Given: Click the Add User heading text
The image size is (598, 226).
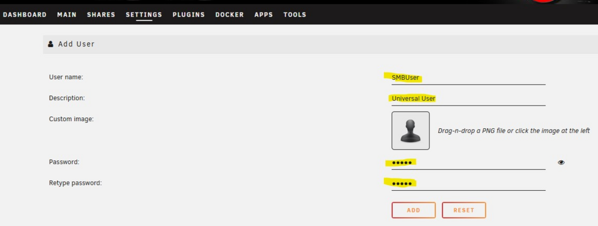Looking at the screenshot, I should (77, 44).
